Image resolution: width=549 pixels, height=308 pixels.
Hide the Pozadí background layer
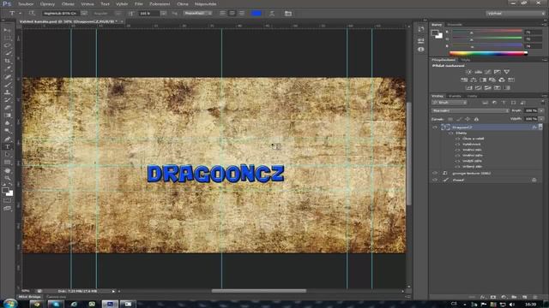(435, 181)
